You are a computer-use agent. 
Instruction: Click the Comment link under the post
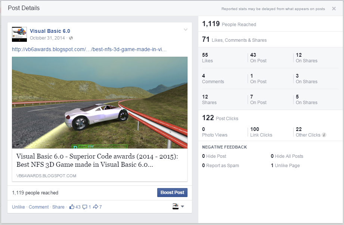[38, 207]
